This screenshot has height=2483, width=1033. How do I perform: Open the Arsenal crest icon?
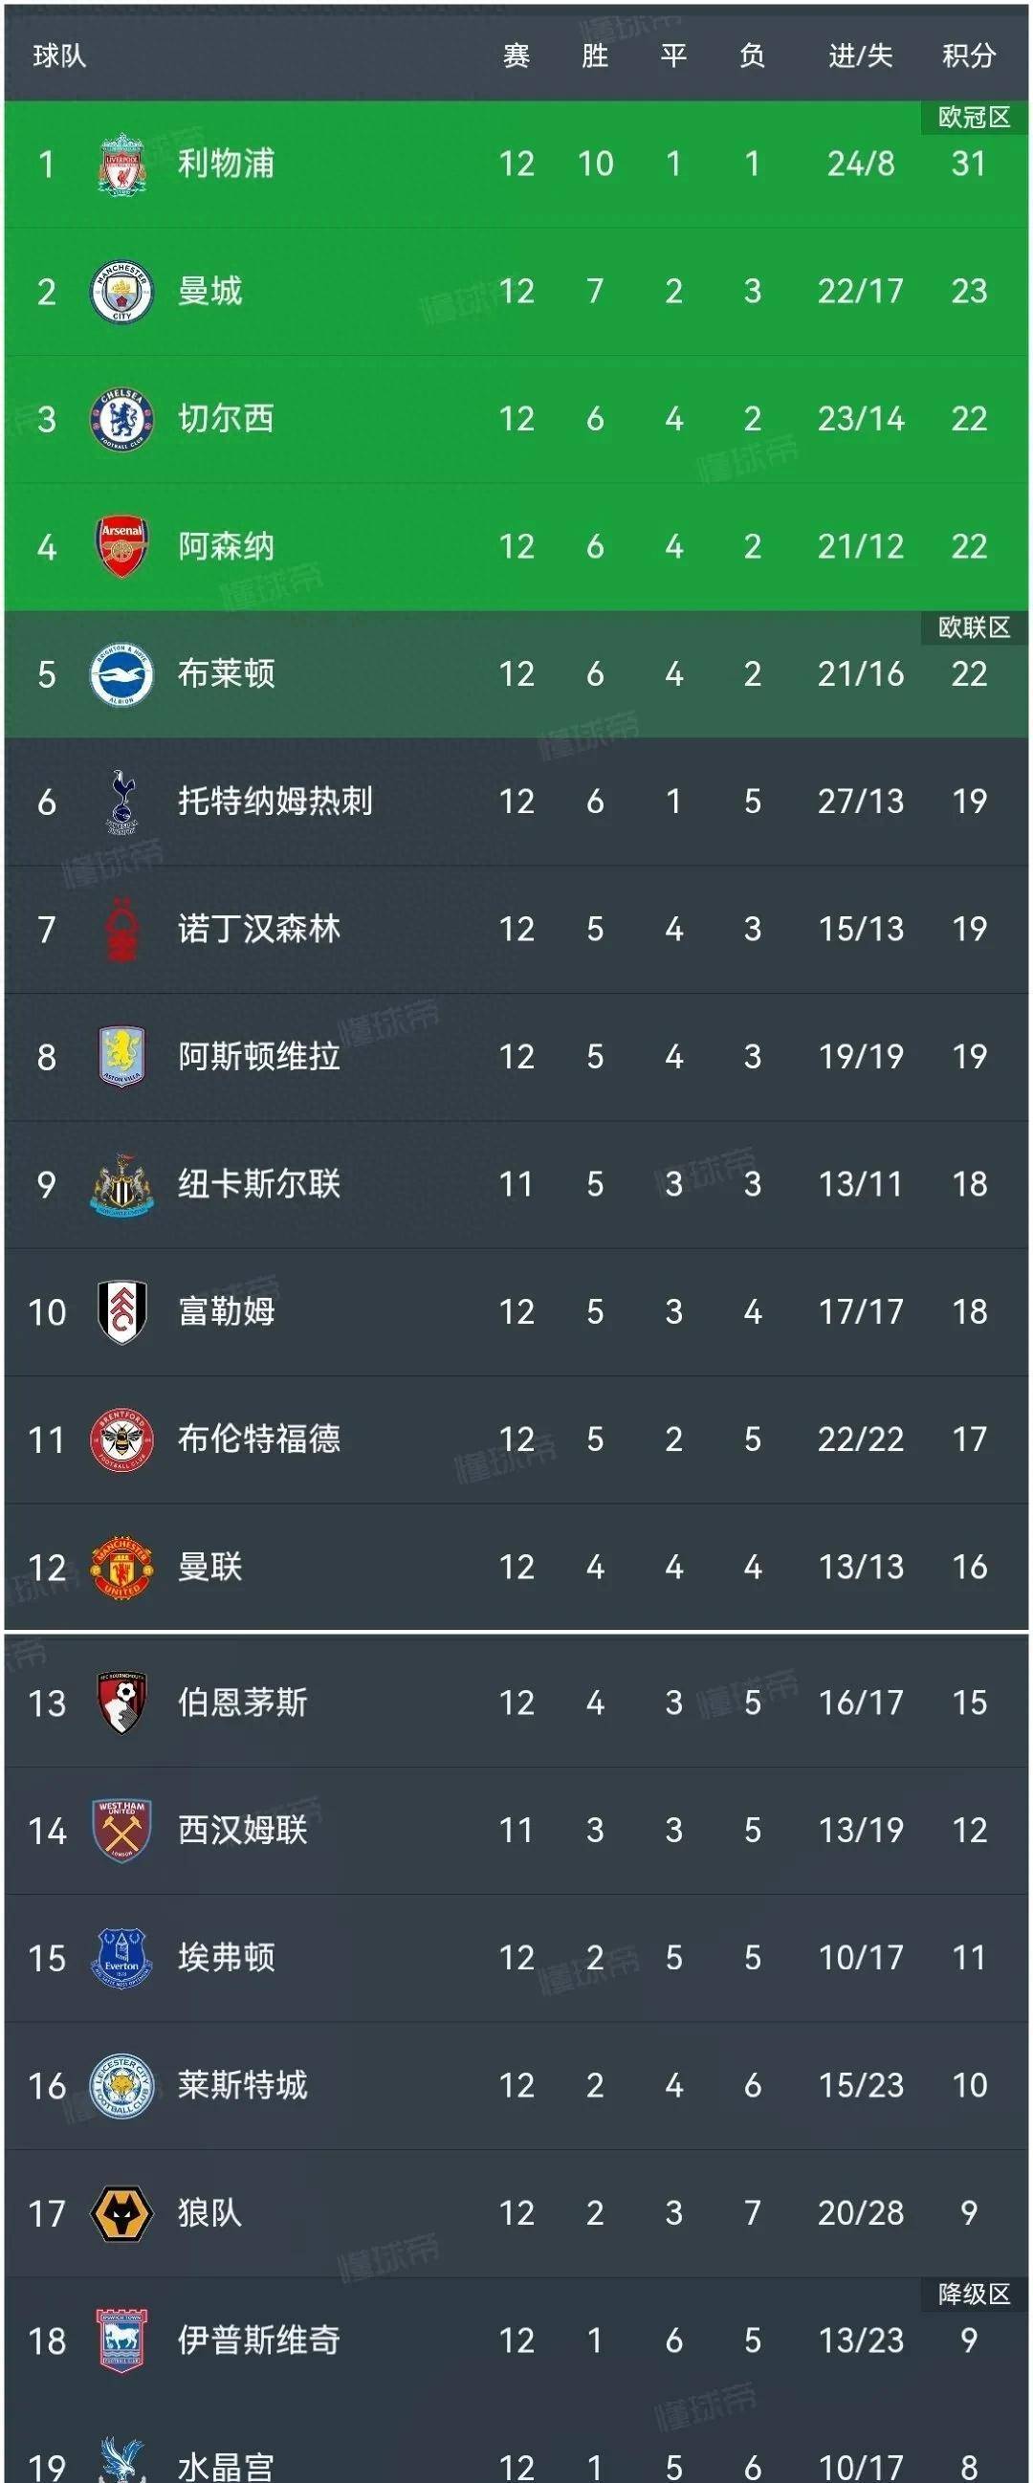coord(121,546)
